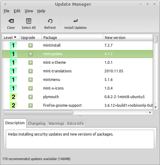Screen dimensions: 160x165
Task: Click the Select All toolbar icon
Action: [29, 21]
